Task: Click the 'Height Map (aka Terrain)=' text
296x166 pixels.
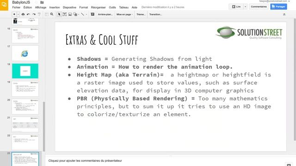Action: pos(120,75)
